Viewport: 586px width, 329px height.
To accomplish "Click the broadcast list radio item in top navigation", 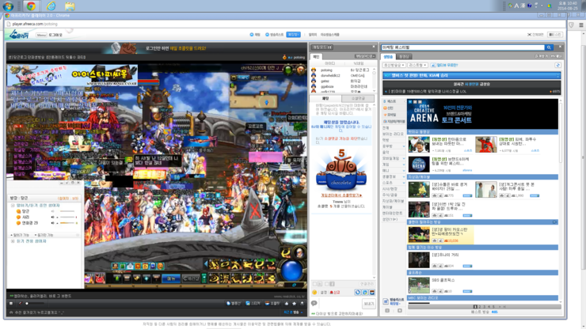I will [274, 34].
